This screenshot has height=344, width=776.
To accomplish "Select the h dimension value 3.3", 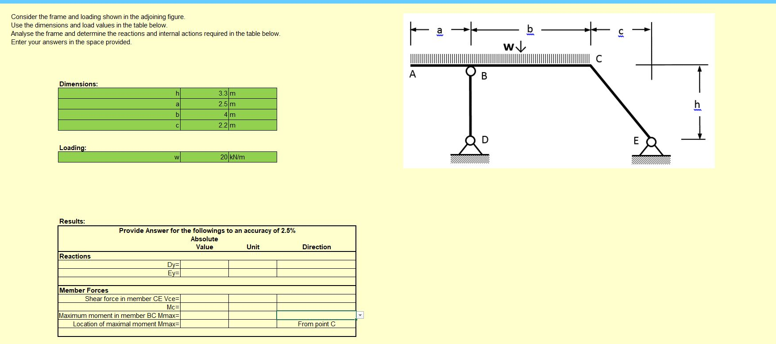I will click(205, 93).
